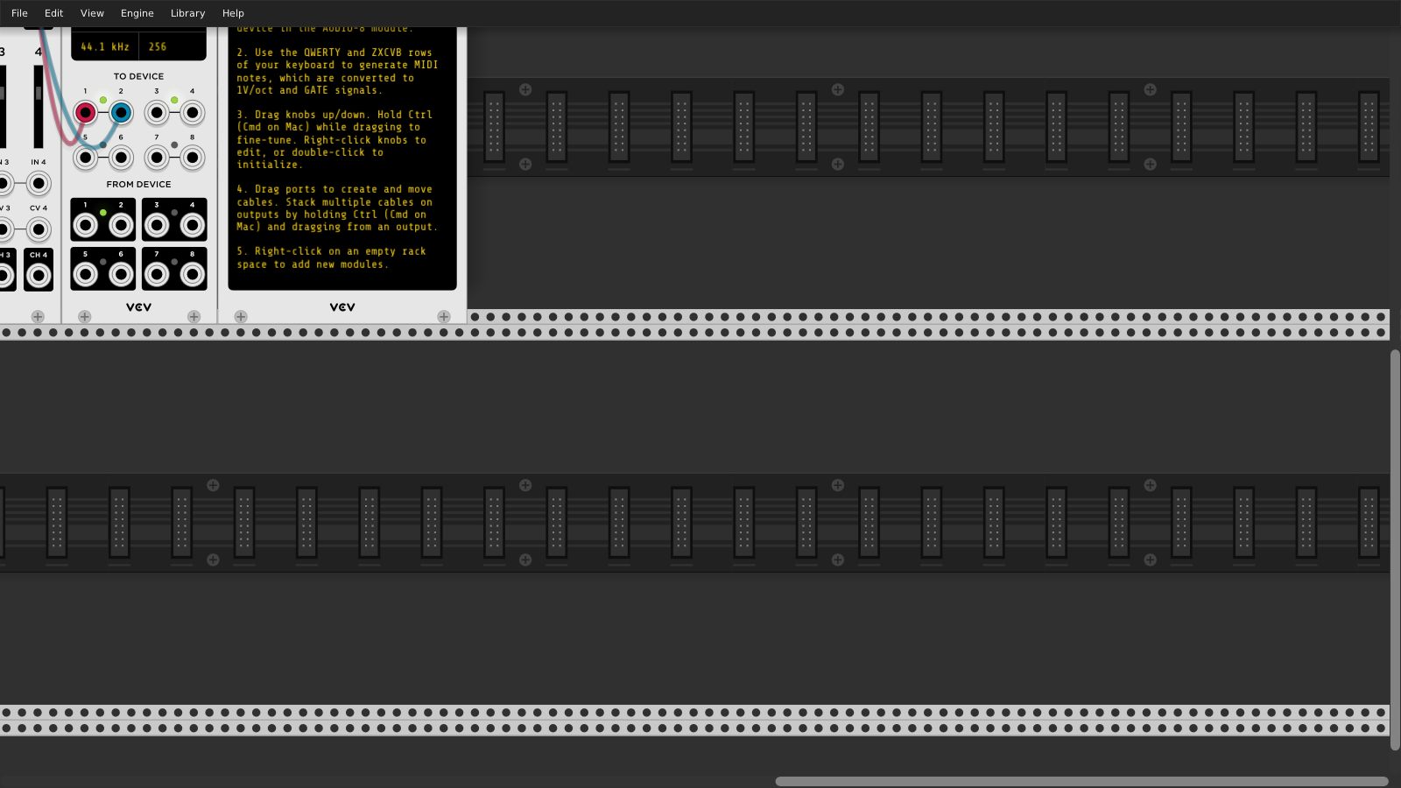This screenshot has width=1401, height=788.
Task: Open the 44.1 kHz sample rate selector
Action: (x=105, y=46)
